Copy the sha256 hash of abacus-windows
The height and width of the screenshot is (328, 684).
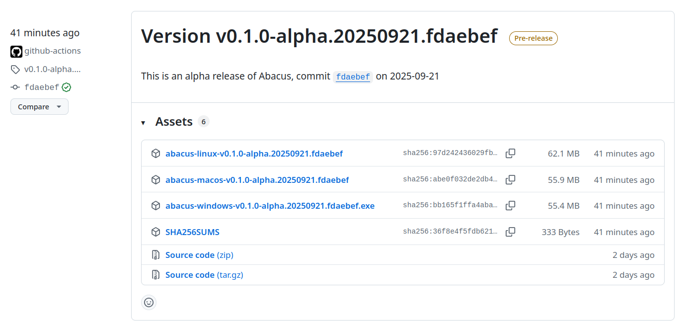pyautogui.click(x=510, y=205)
